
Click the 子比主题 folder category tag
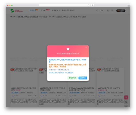102,93
